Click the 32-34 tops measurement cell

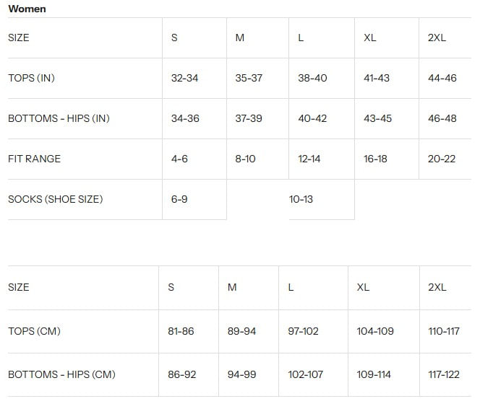click(x=184, y=78)
